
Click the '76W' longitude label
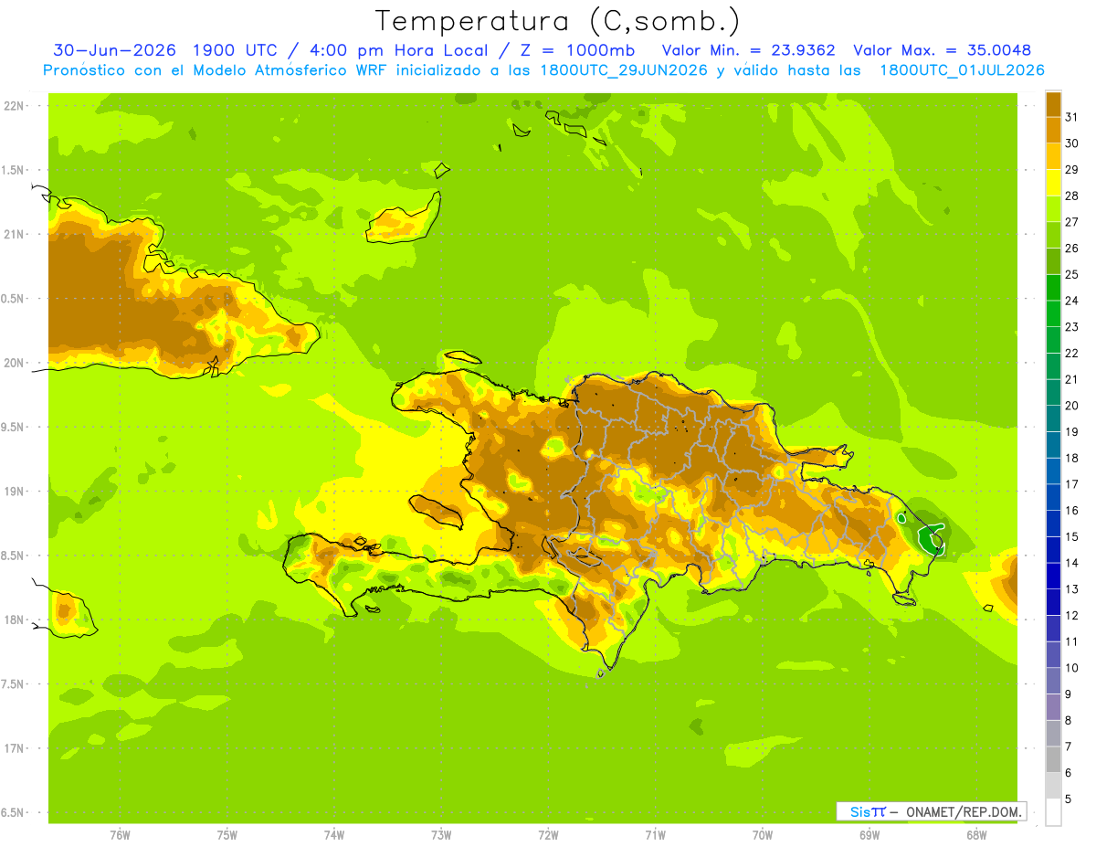point(120,835)
